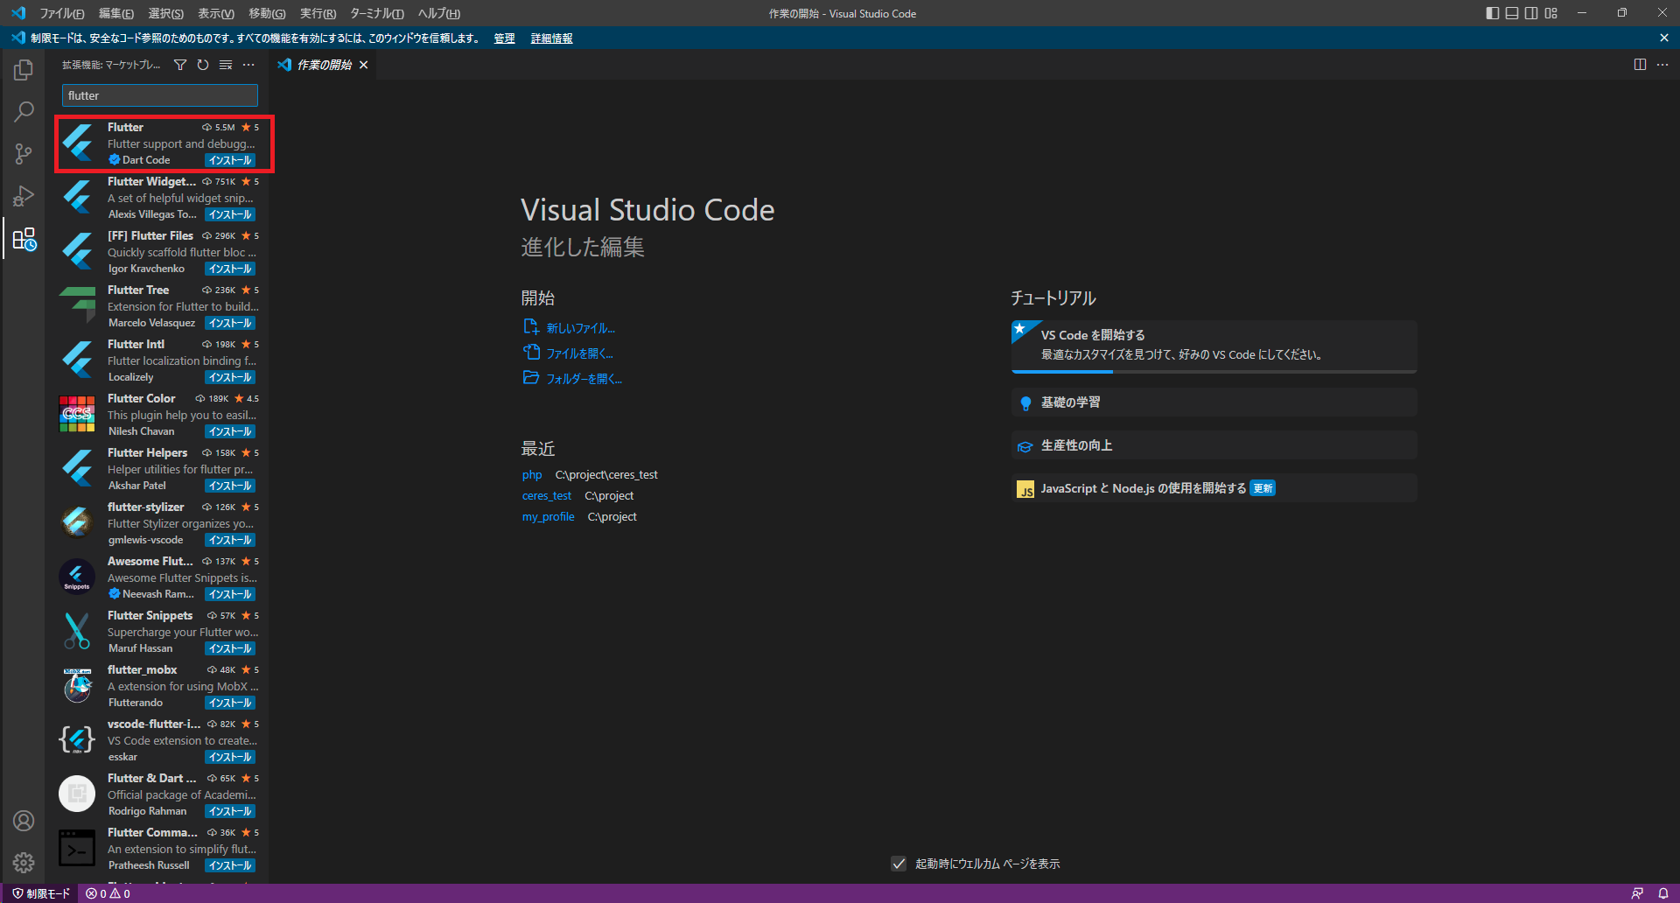Open the Search view in activity bar
Screen dimensions: 1680x903
[24, 112]
